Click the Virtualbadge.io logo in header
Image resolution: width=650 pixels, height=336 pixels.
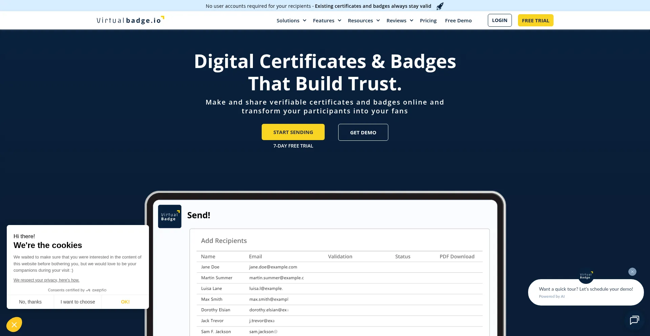(130, 20)
